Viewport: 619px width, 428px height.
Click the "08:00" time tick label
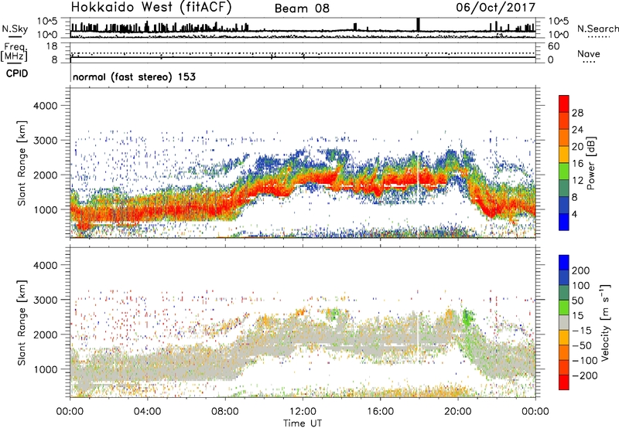click(x=225, y=412)
